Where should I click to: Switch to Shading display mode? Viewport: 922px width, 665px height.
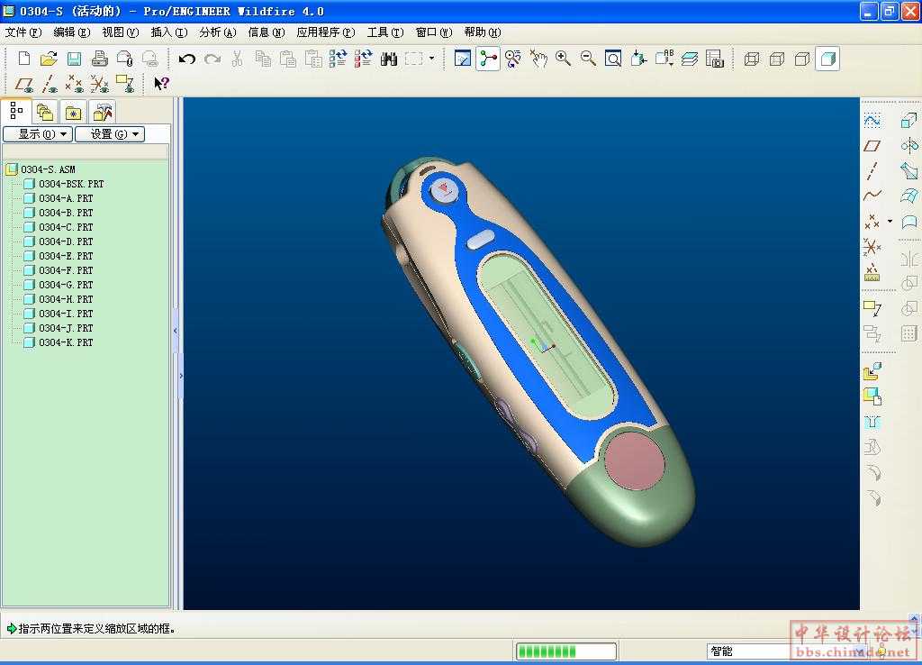[827, 59]
